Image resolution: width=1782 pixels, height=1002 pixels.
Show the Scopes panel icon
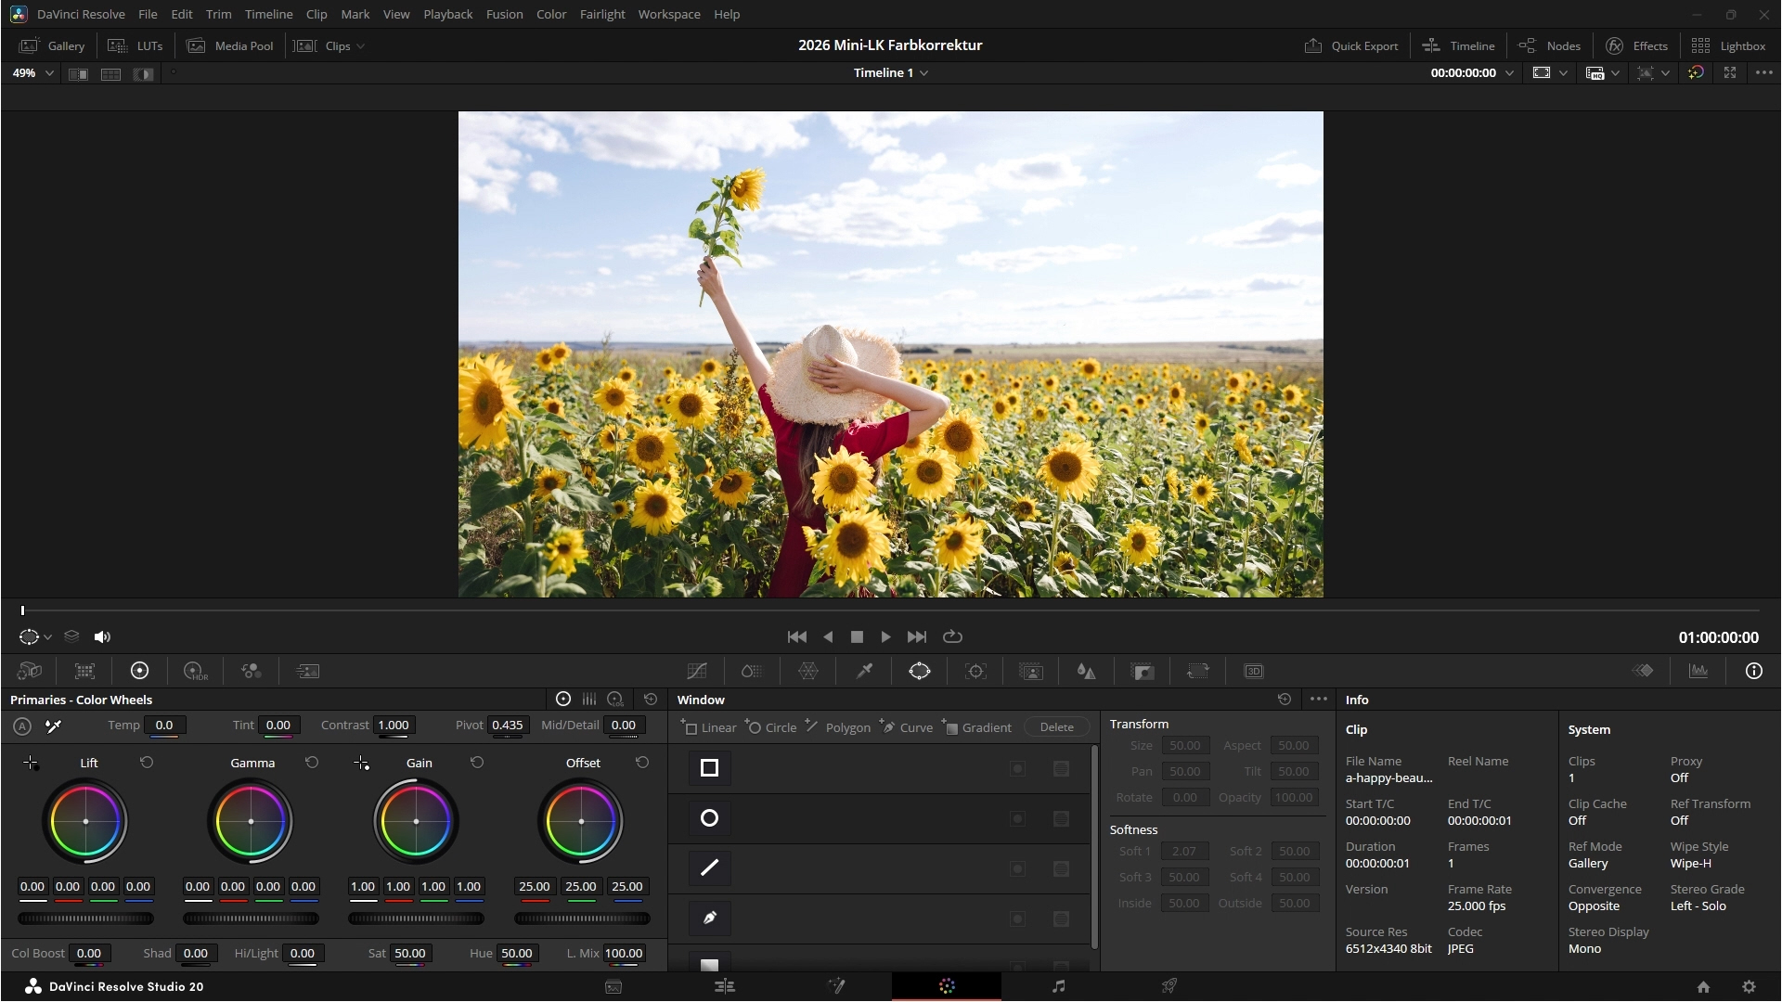pyautogui.click(x=1698, y=671)
